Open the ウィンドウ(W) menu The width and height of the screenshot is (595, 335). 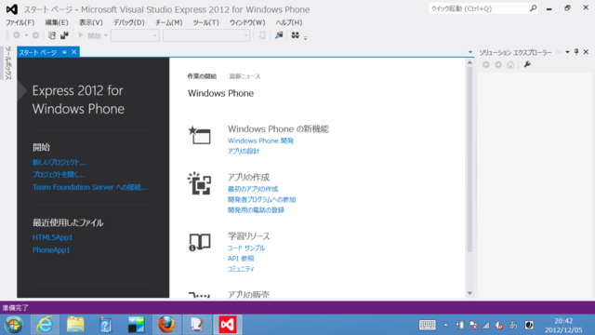coord(247,22)
